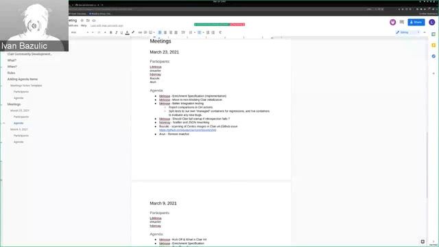Add a comment with the toolbar comment icon
Screen dimensions: 439x247
(145, 32)
